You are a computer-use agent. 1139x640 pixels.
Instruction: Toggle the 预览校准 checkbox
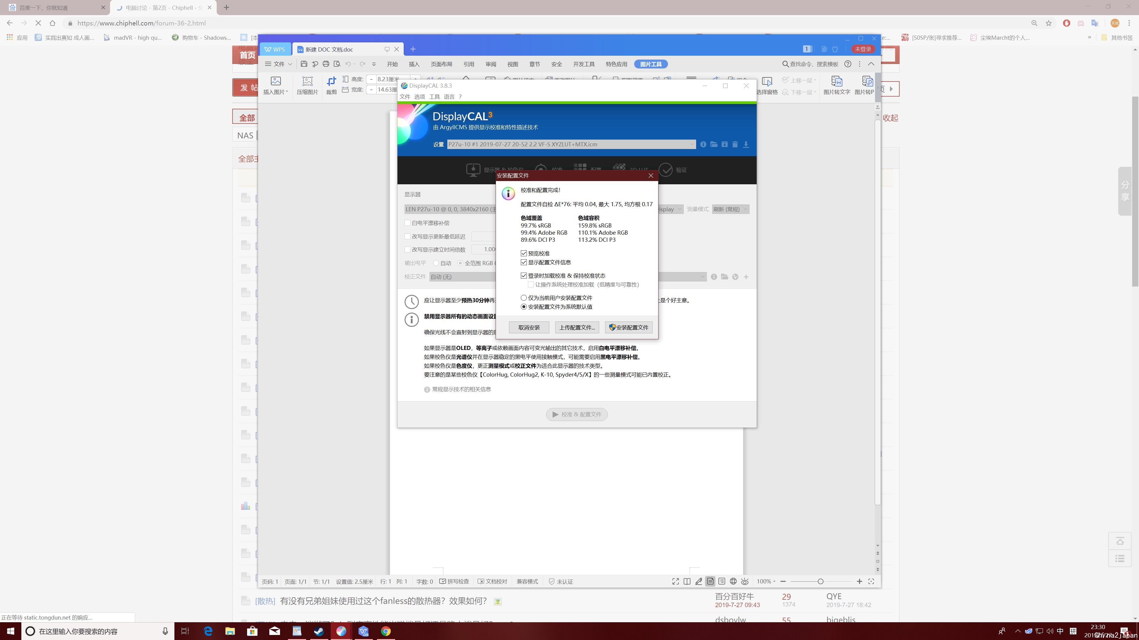click(524, 254)
